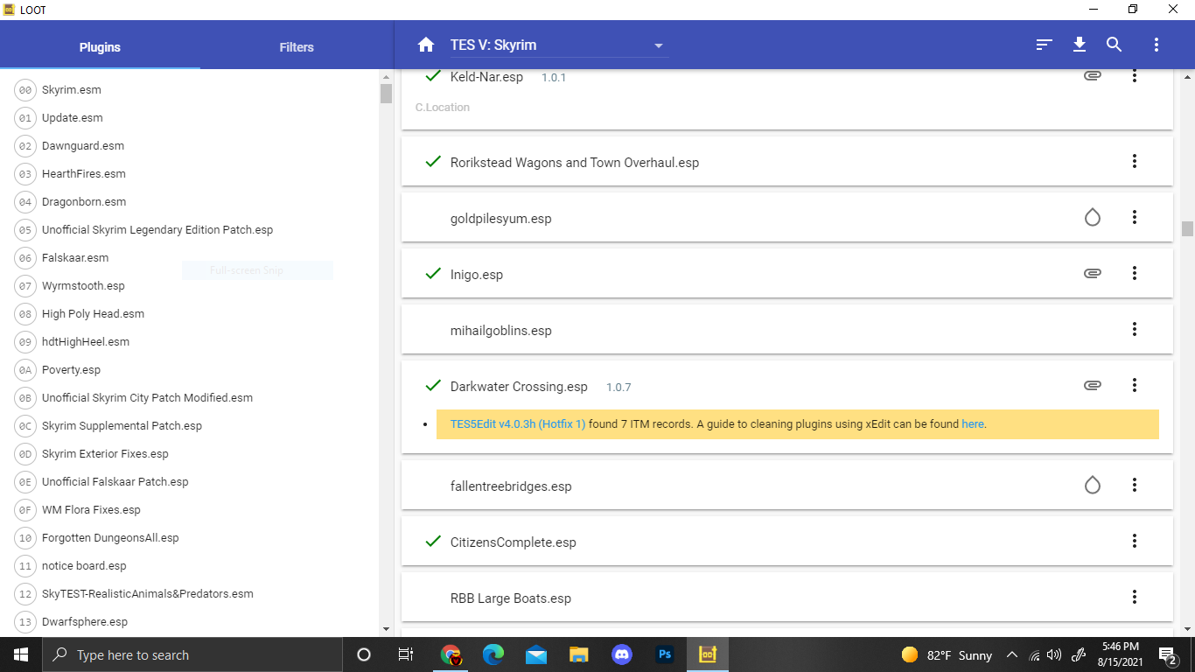Open fallentreebridges.esp three-dot menu
The image size is (1195, 672).
coord(1135,485)
